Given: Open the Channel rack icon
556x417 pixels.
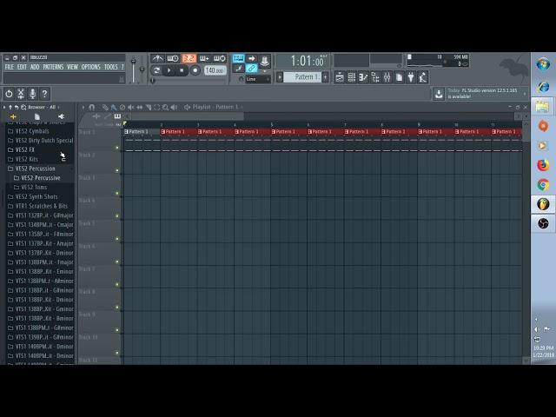Looking at the screenshot, I should (351, 77).
